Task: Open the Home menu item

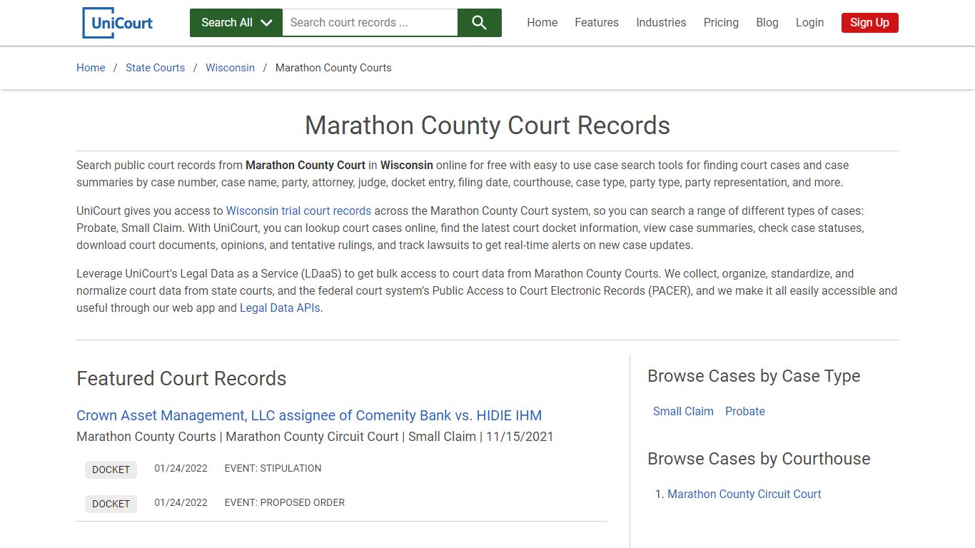Action: (x=542, y=23)
